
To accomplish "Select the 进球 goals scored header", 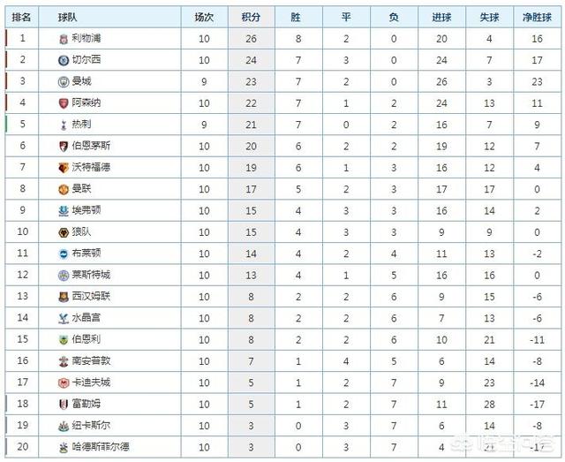I will 441,17.
